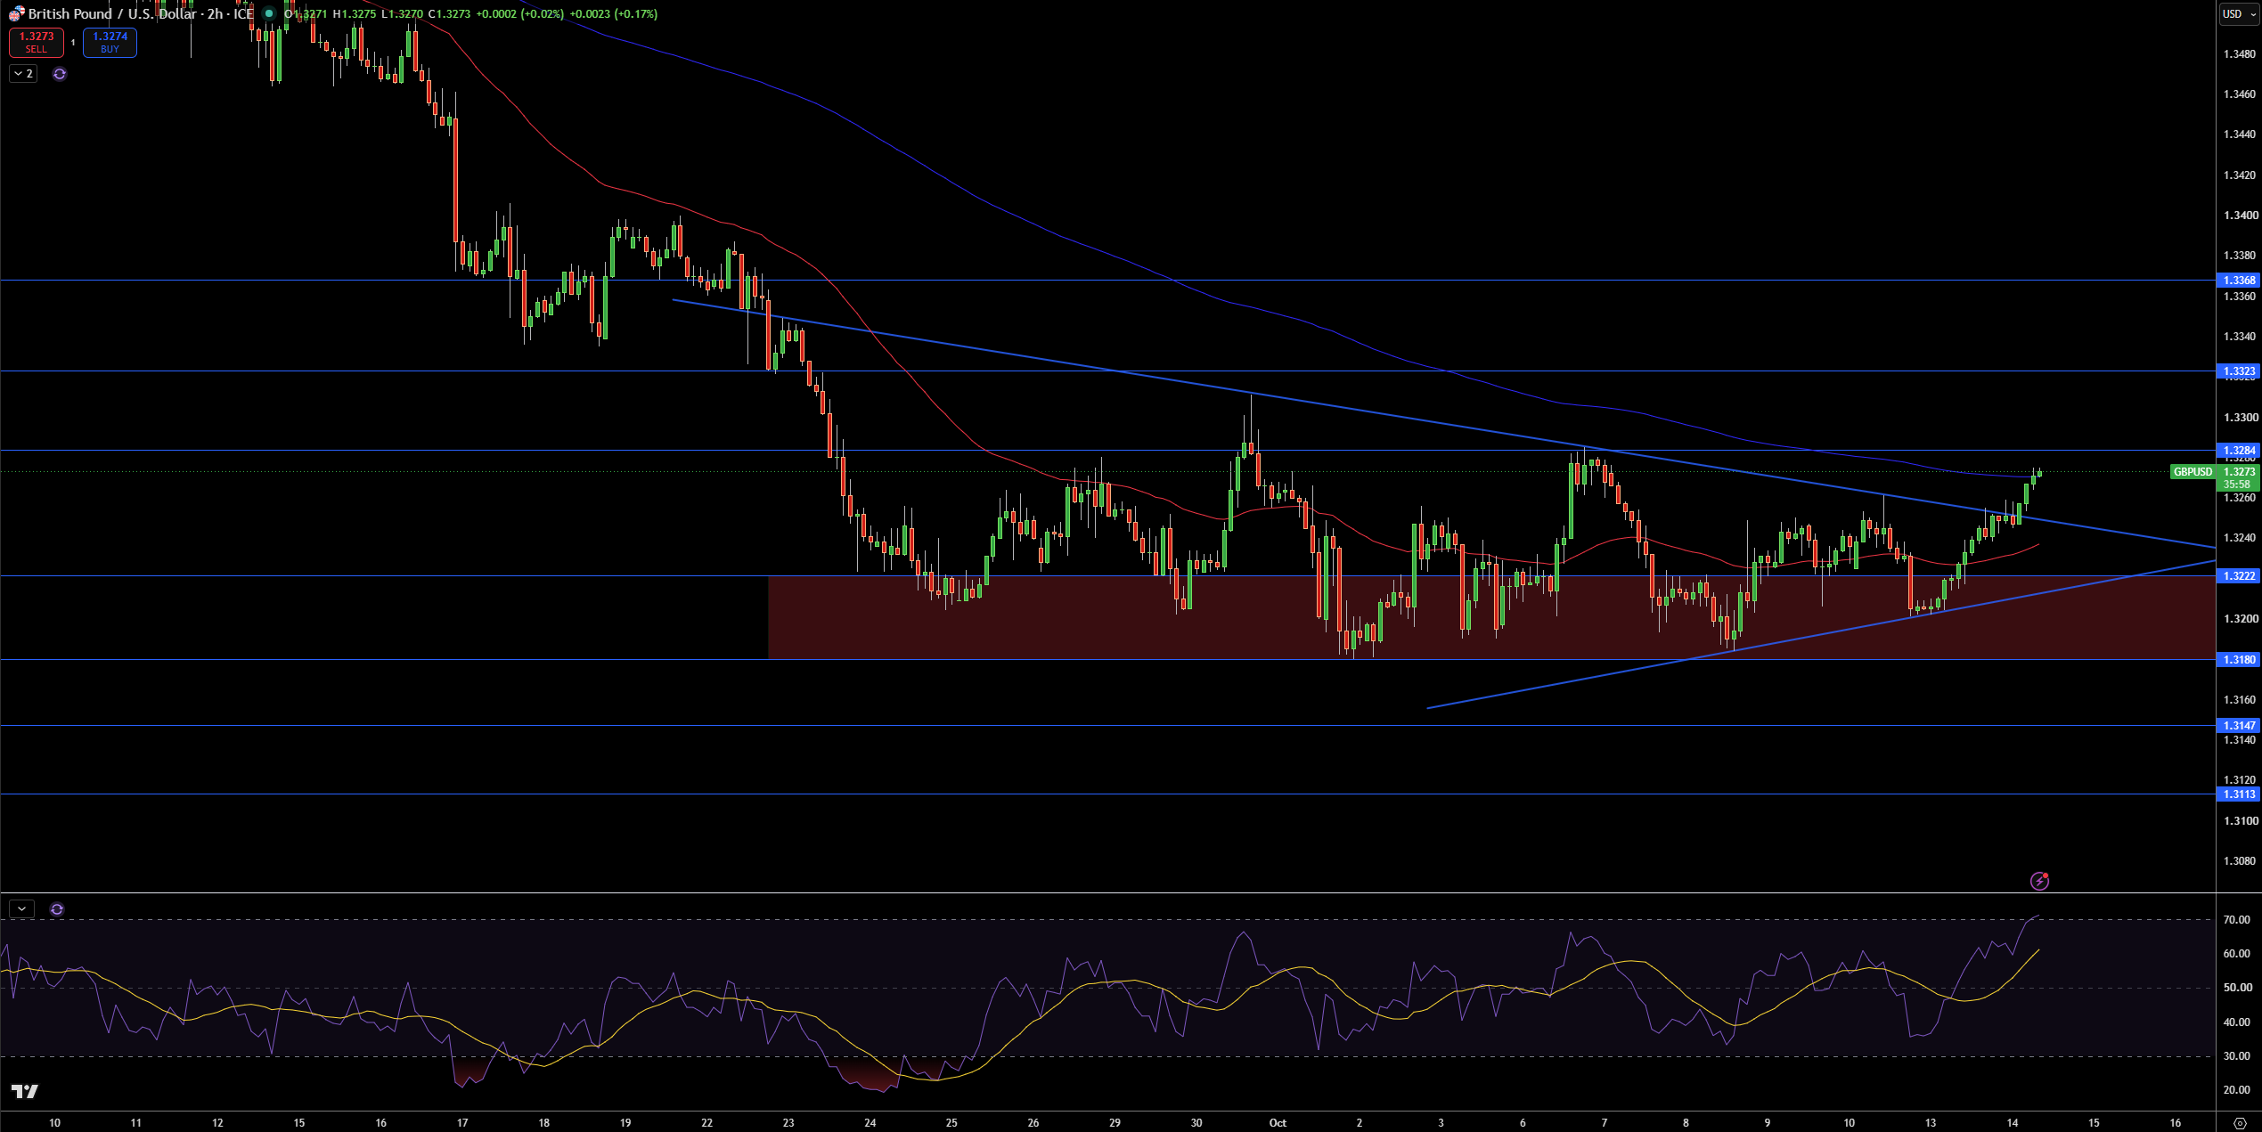This screenshot has width=2262, height=1132.
Task: Click the British Pound / U.S. Dollar title
Action: click(x=112, y=13)
